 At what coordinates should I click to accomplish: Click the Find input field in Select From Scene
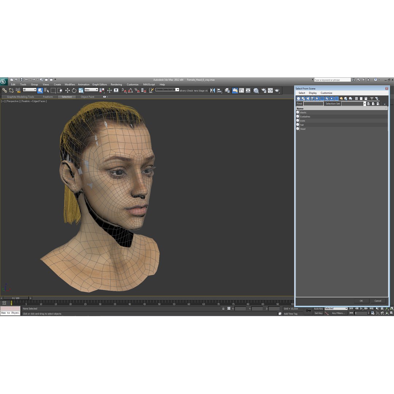[313, 104]
